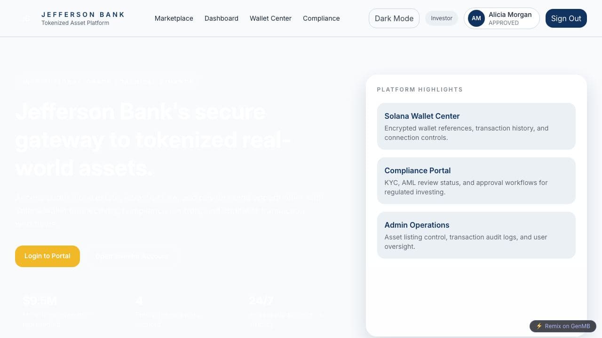Select the Compliance Portal highlight card
Image resolution: width=602 pixels, height=338 pixels.
(x=476, y=181)
